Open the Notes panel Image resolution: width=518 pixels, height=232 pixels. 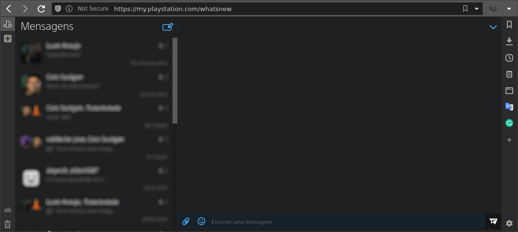click(509, 74)
